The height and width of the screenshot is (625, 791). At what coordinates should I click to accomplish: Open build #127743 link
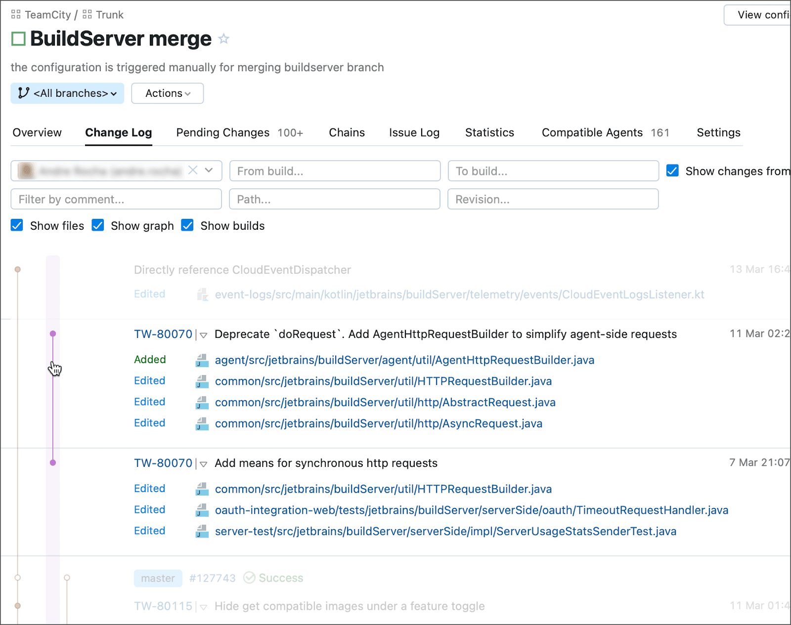pyautogui.click(x=213, y=578)
